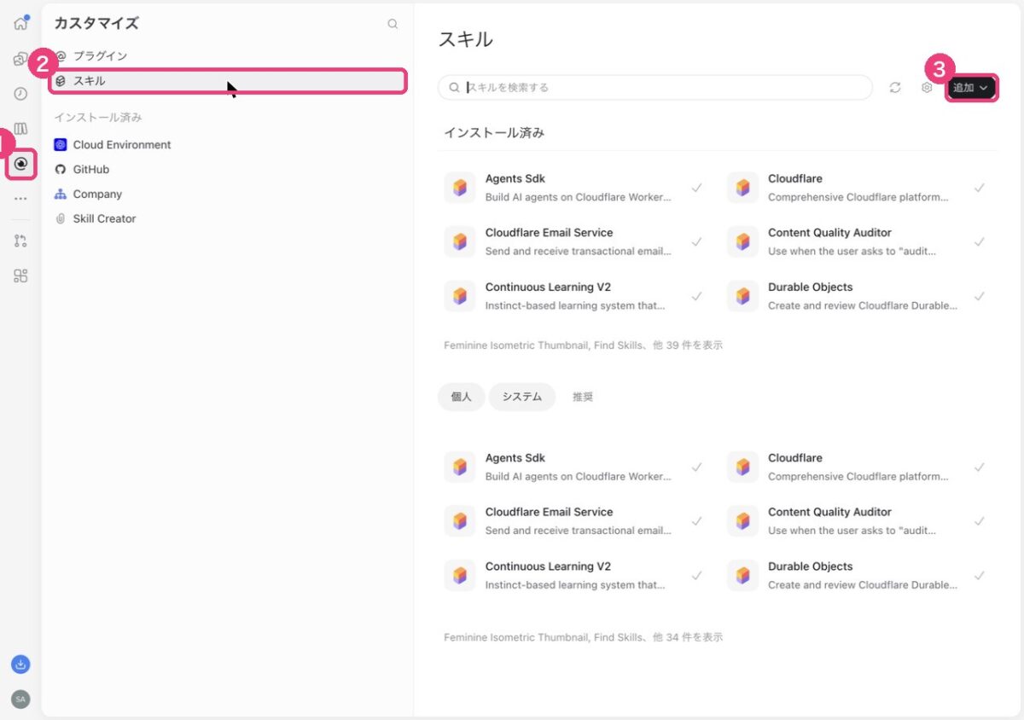
Task: Click the Durable Objects icon under インストール済み
Action: coord(742,296)
